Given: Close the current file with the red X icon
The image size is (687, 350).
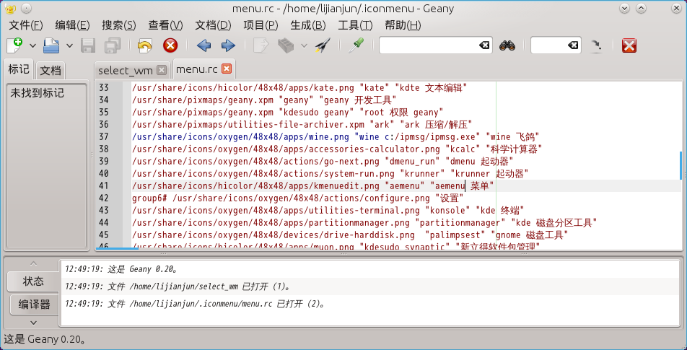Looking at the screenshot, I should [x=170, y=45].
